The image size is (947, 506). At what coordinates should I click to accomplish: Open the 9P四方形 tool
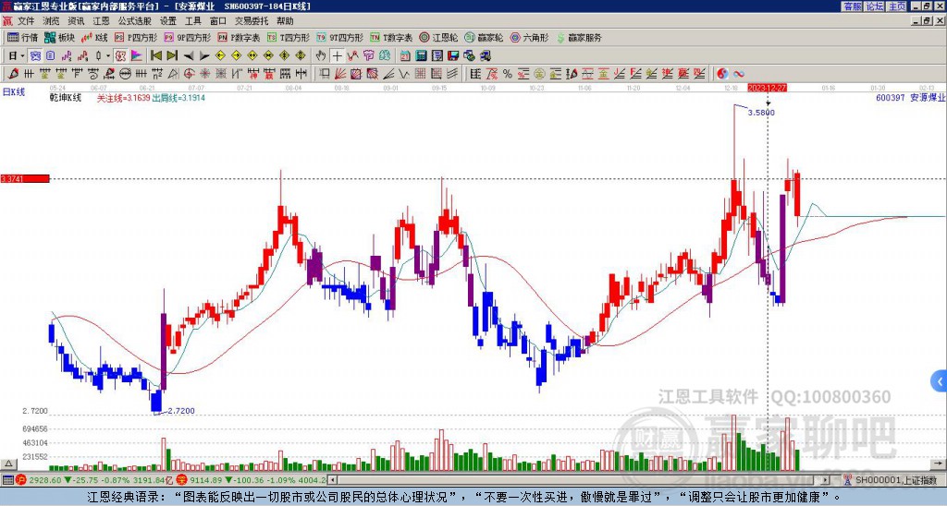[x=188, y=37]
